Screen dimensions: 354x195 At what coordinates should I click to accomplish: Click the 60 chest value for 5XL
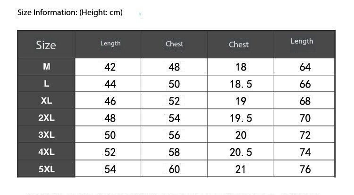[x=174, y=169]
